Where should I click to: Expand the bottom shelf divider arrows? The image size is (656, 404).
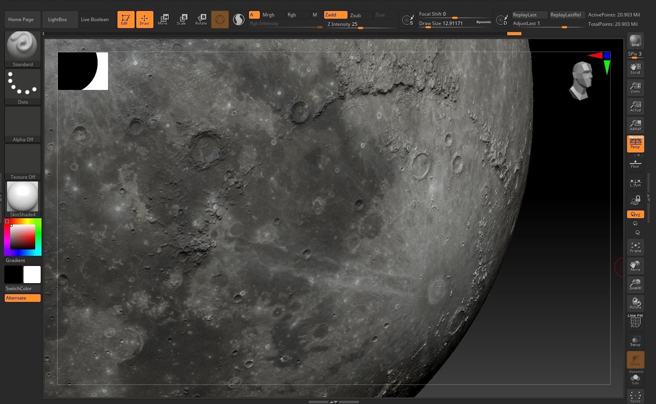(333, 402)
